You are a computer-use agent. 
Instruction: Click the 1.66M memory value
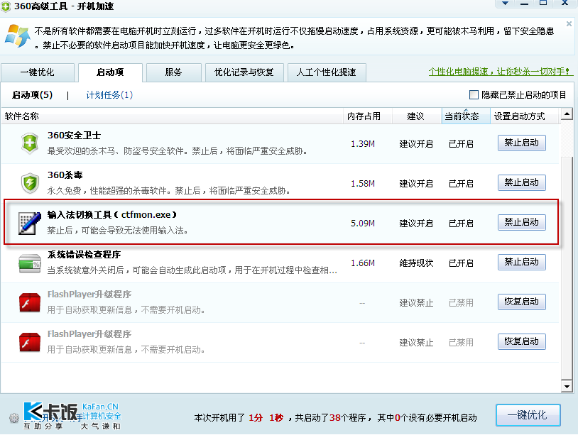[363, 263]
